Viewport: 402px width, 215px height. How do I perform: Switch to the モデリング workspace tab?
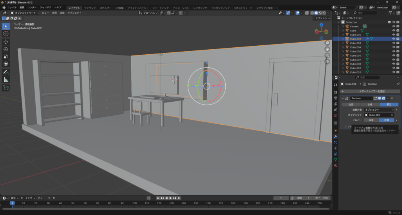tap(90, 8)
